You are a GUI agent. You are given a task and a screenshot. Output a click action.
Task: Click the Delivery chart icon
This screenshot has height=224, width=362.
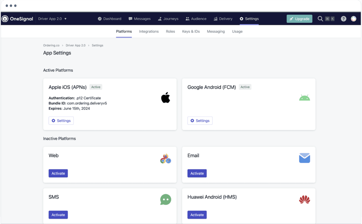click(x=216, y=19)
